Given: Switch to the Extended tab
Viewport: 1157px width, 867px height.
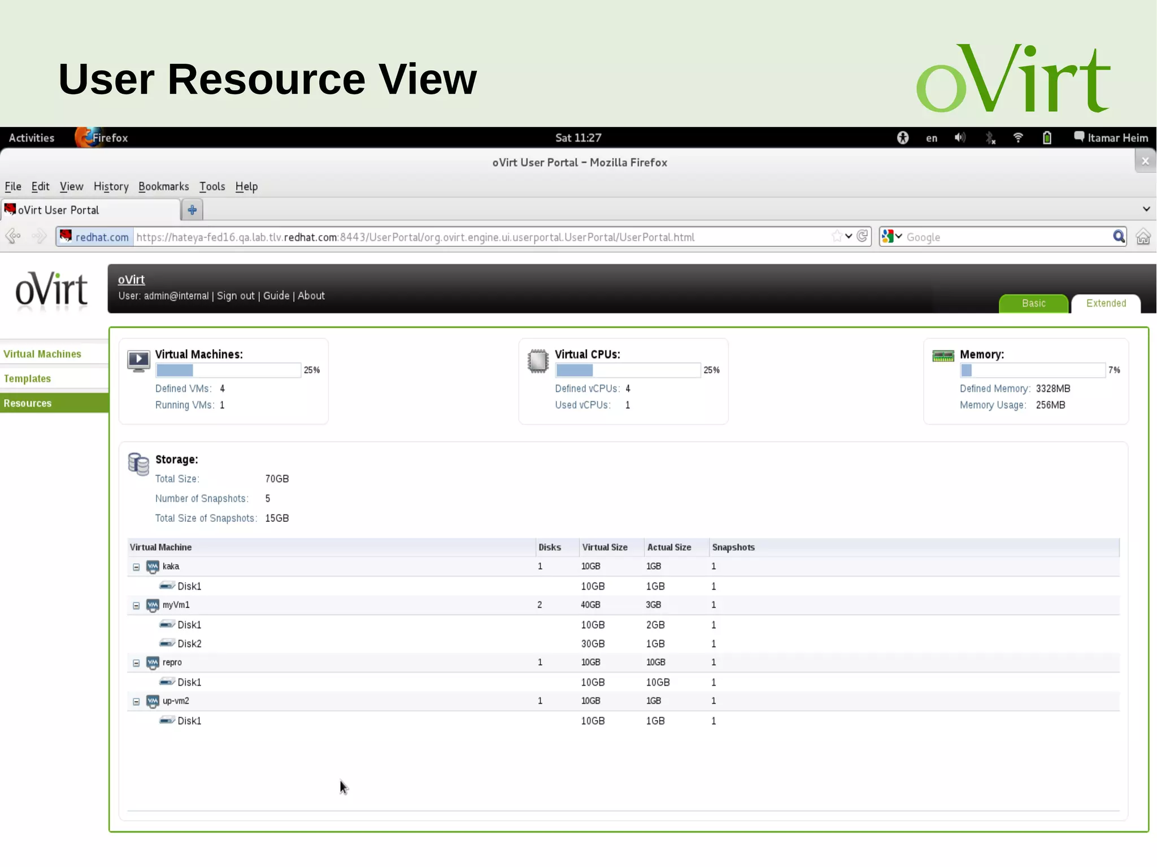Looking at the screenshot, I should [x=1106, y=303].
